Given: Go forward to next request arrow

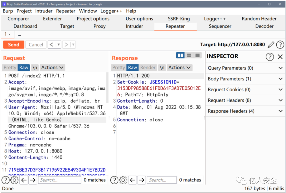Looking at the screenshot, I should (x=66, y=45).
